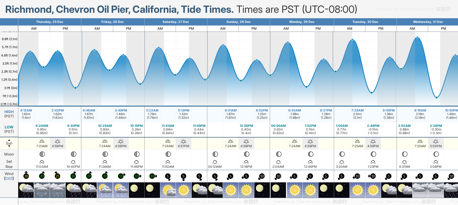Select the Thursday, 25 Dec day header

50,22
